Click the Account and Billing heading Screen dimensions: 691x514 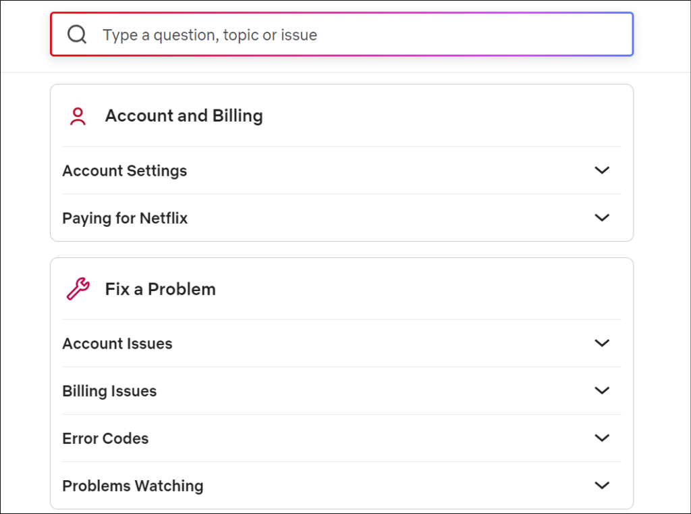point(184,116)
